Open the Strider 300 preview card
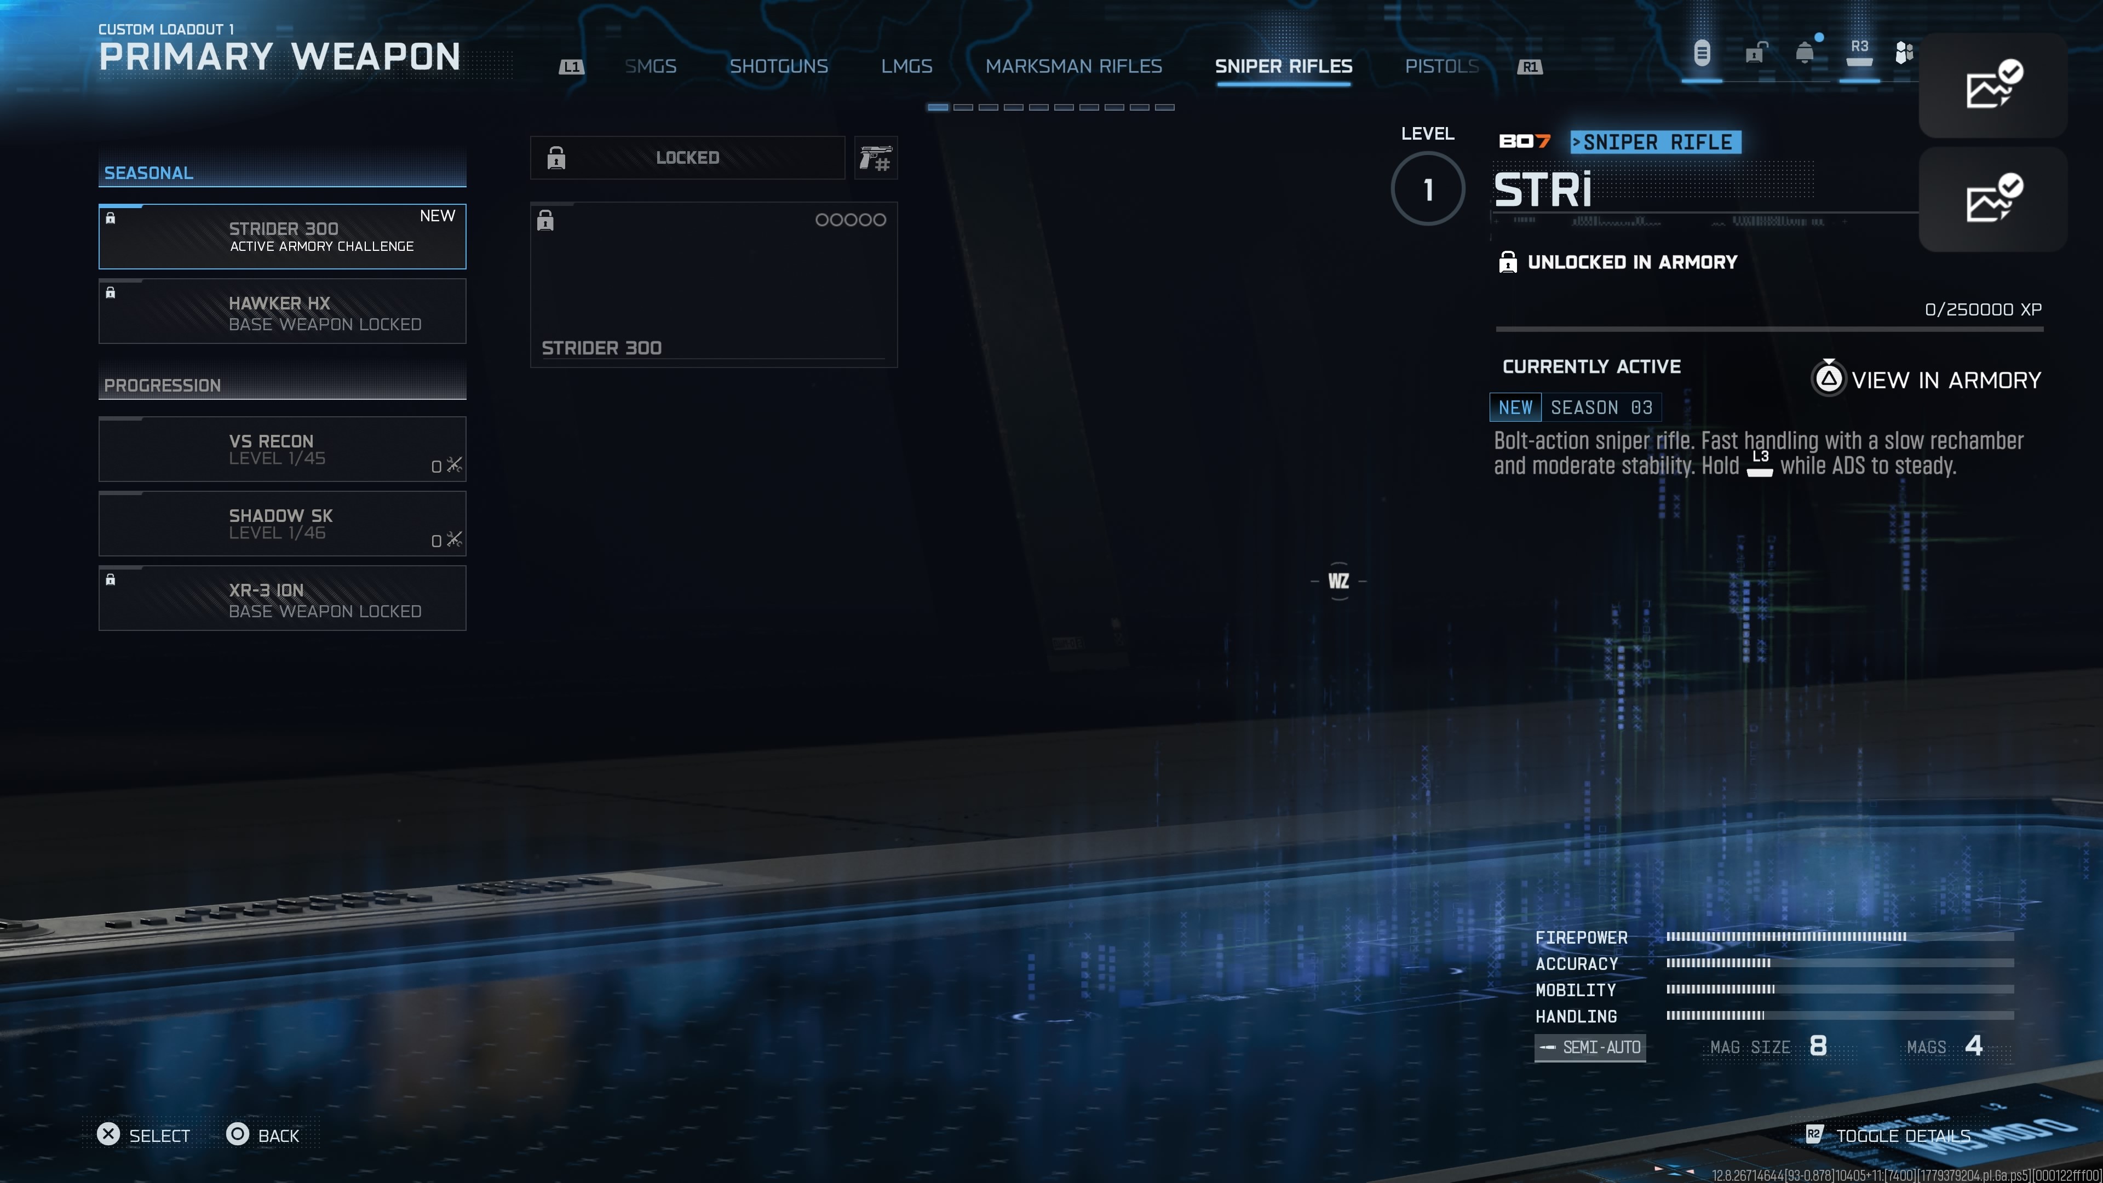Image resolution: width=2103 pixels, height=1183 pixels. click(x=714, y=284)
